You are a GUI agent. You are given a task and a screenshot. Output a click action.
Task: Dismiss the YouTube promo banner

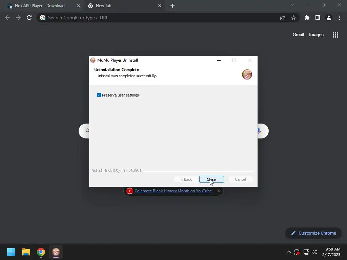point(219,191)
